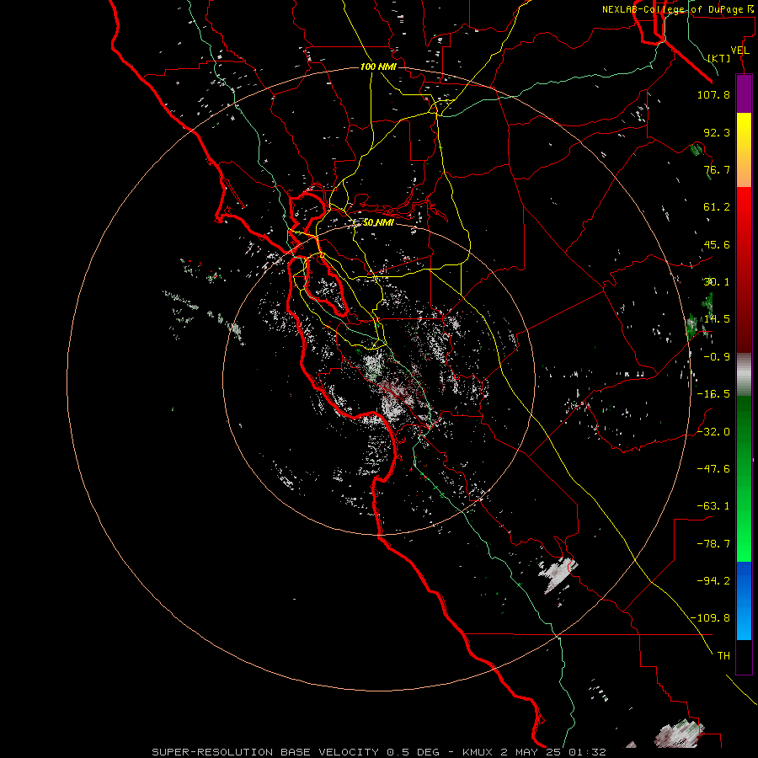Select the 92.3 velocity scale value
The height and width of the screenshot is (758, 758).
(717, 132)
